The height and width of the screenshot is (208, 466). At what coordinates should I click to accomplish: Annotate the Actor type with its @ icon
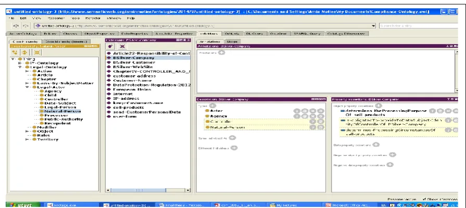(304, 111)
